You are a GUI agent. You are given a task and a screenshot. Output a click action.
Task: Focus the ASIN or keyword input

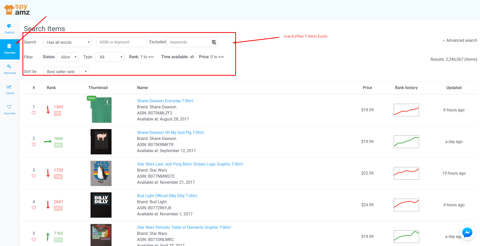[122, 42]
